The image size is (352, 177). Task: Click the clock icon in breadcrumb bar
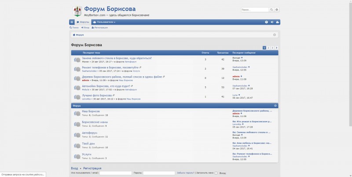coord(274,35)
